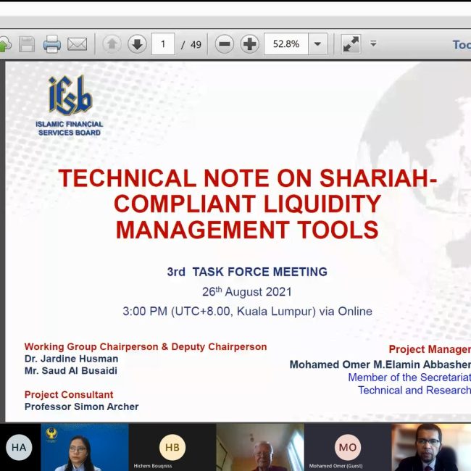Select Hichem Bouqniss HB participant tile
471x471 pixels.
point(172,447)
